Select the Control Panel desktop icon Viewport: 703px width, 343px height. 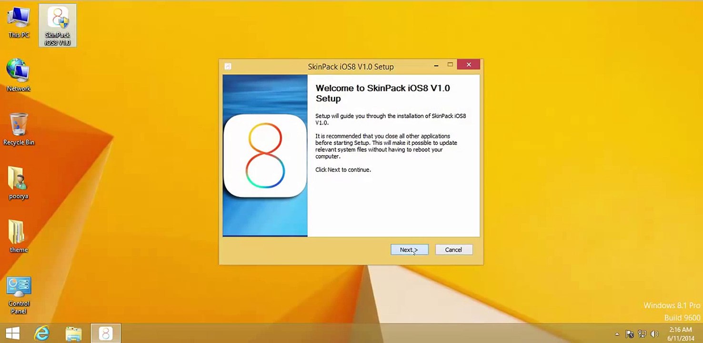tap(19, 295)
